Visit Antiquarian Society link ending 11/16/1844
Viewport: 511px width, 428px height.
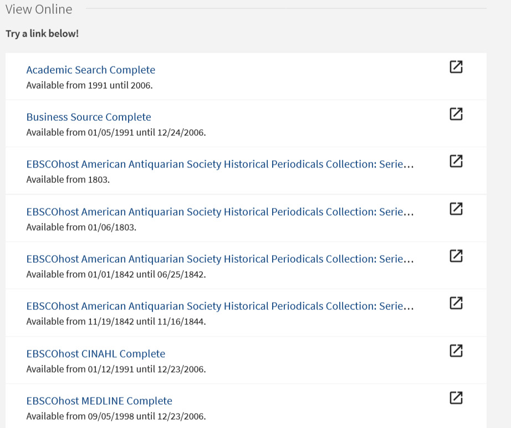coord(219,306)
